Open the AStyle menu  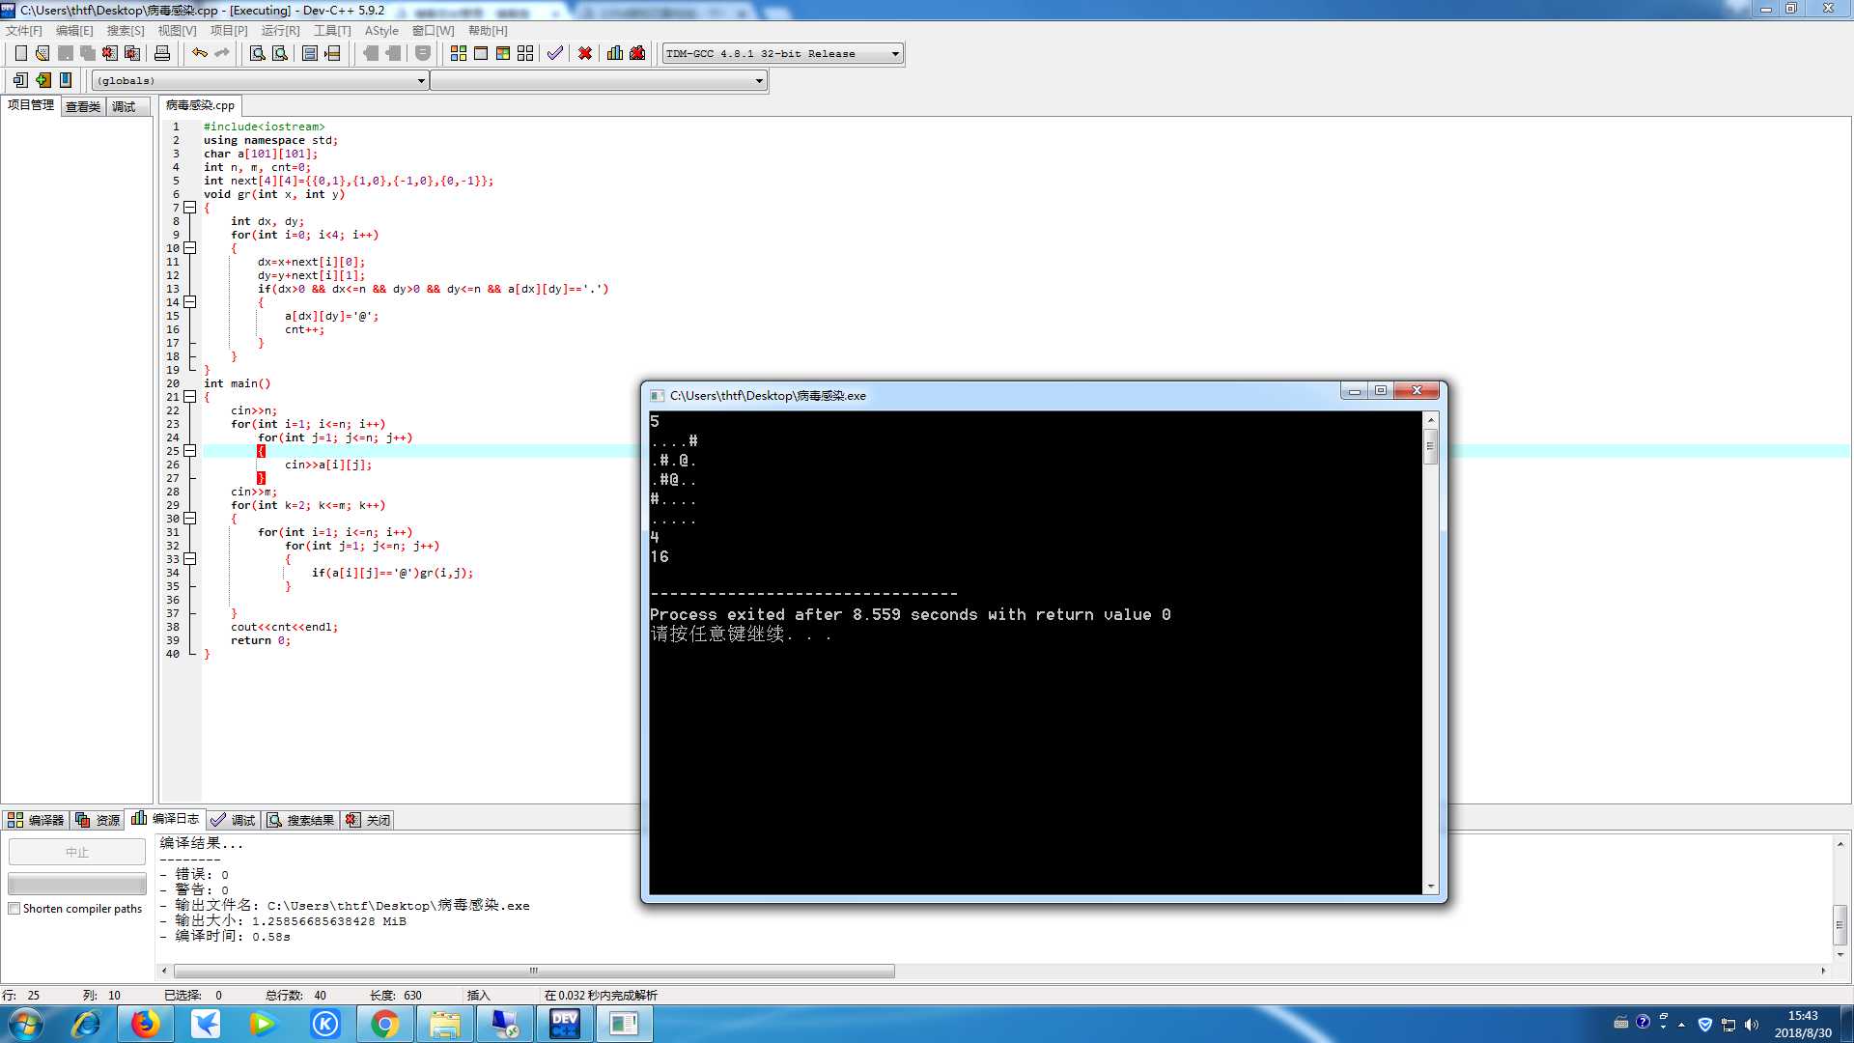pyautogui.click(x=381, y=30)
